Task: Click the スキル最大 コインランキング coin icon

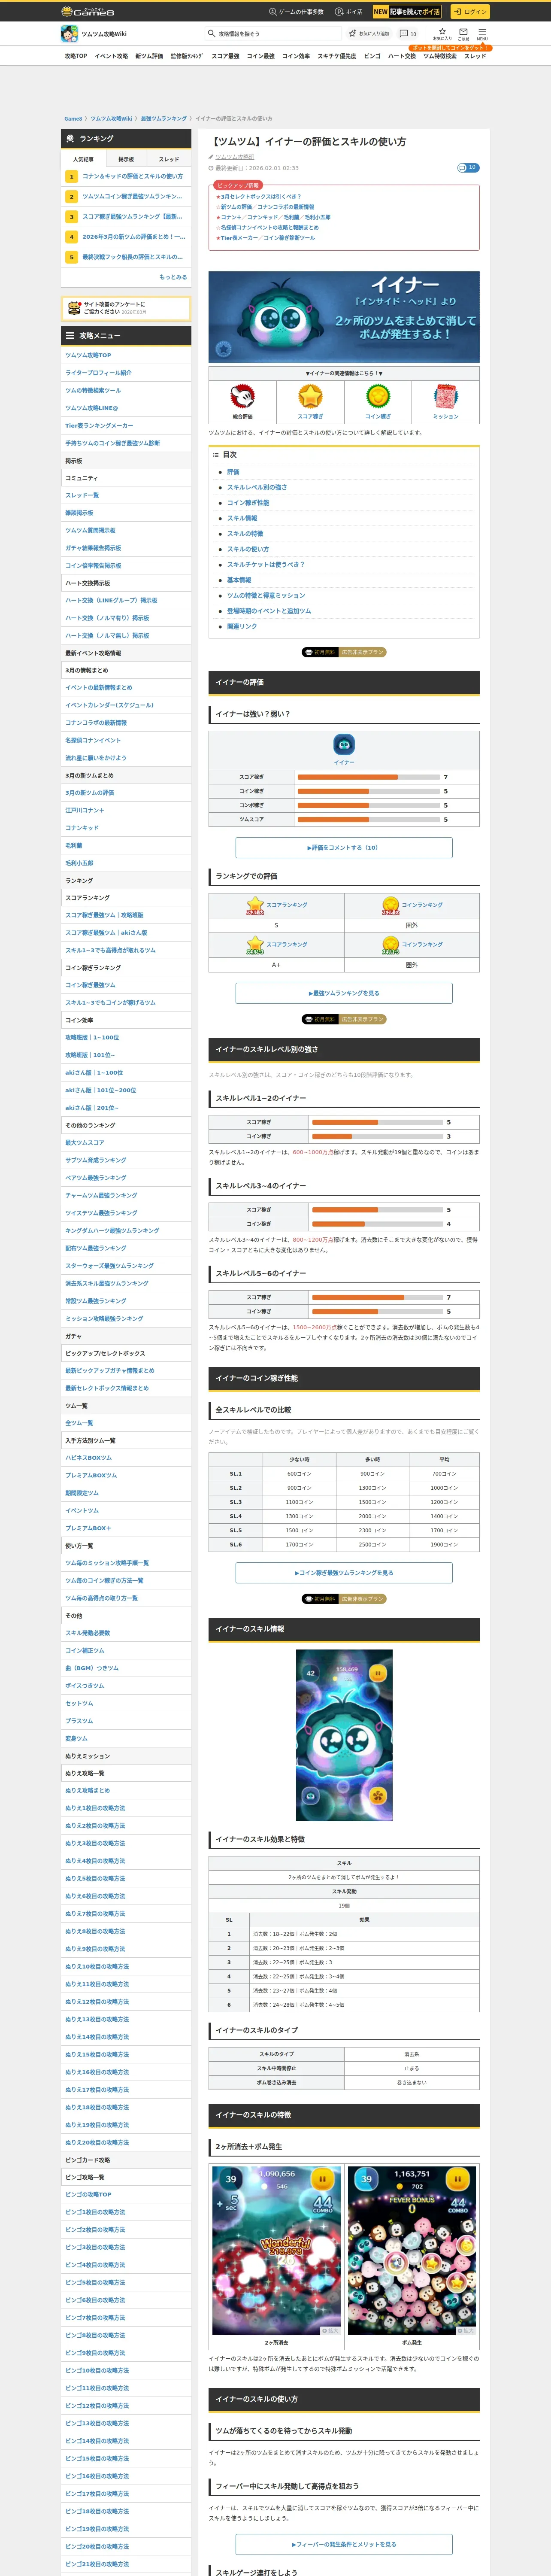Action: 391,905
